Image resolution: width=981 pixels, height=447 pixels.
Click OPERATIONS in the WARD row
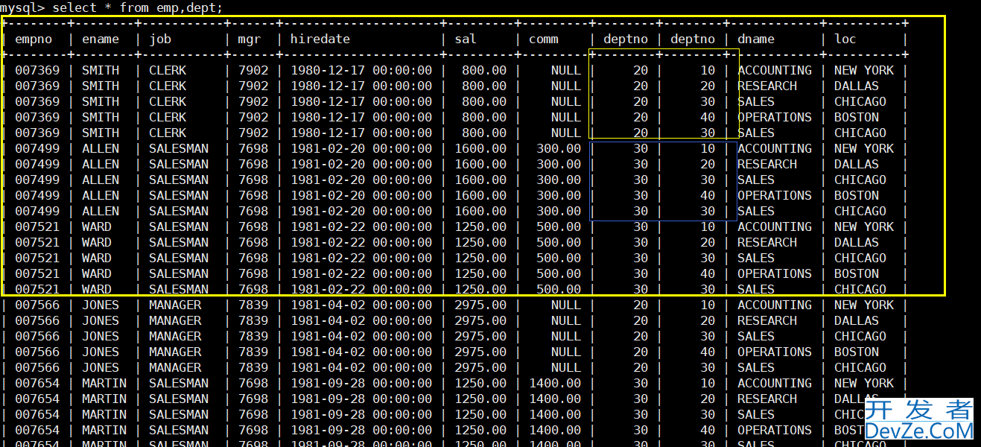pyautogui.click(x=775, y=273)
